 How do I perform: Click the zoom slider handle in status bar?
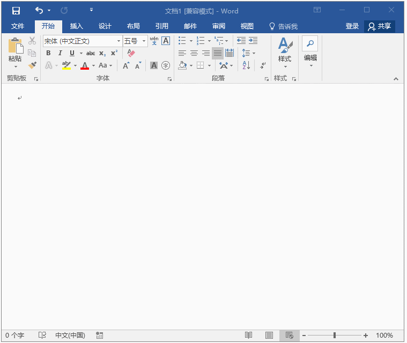(335, 335)
